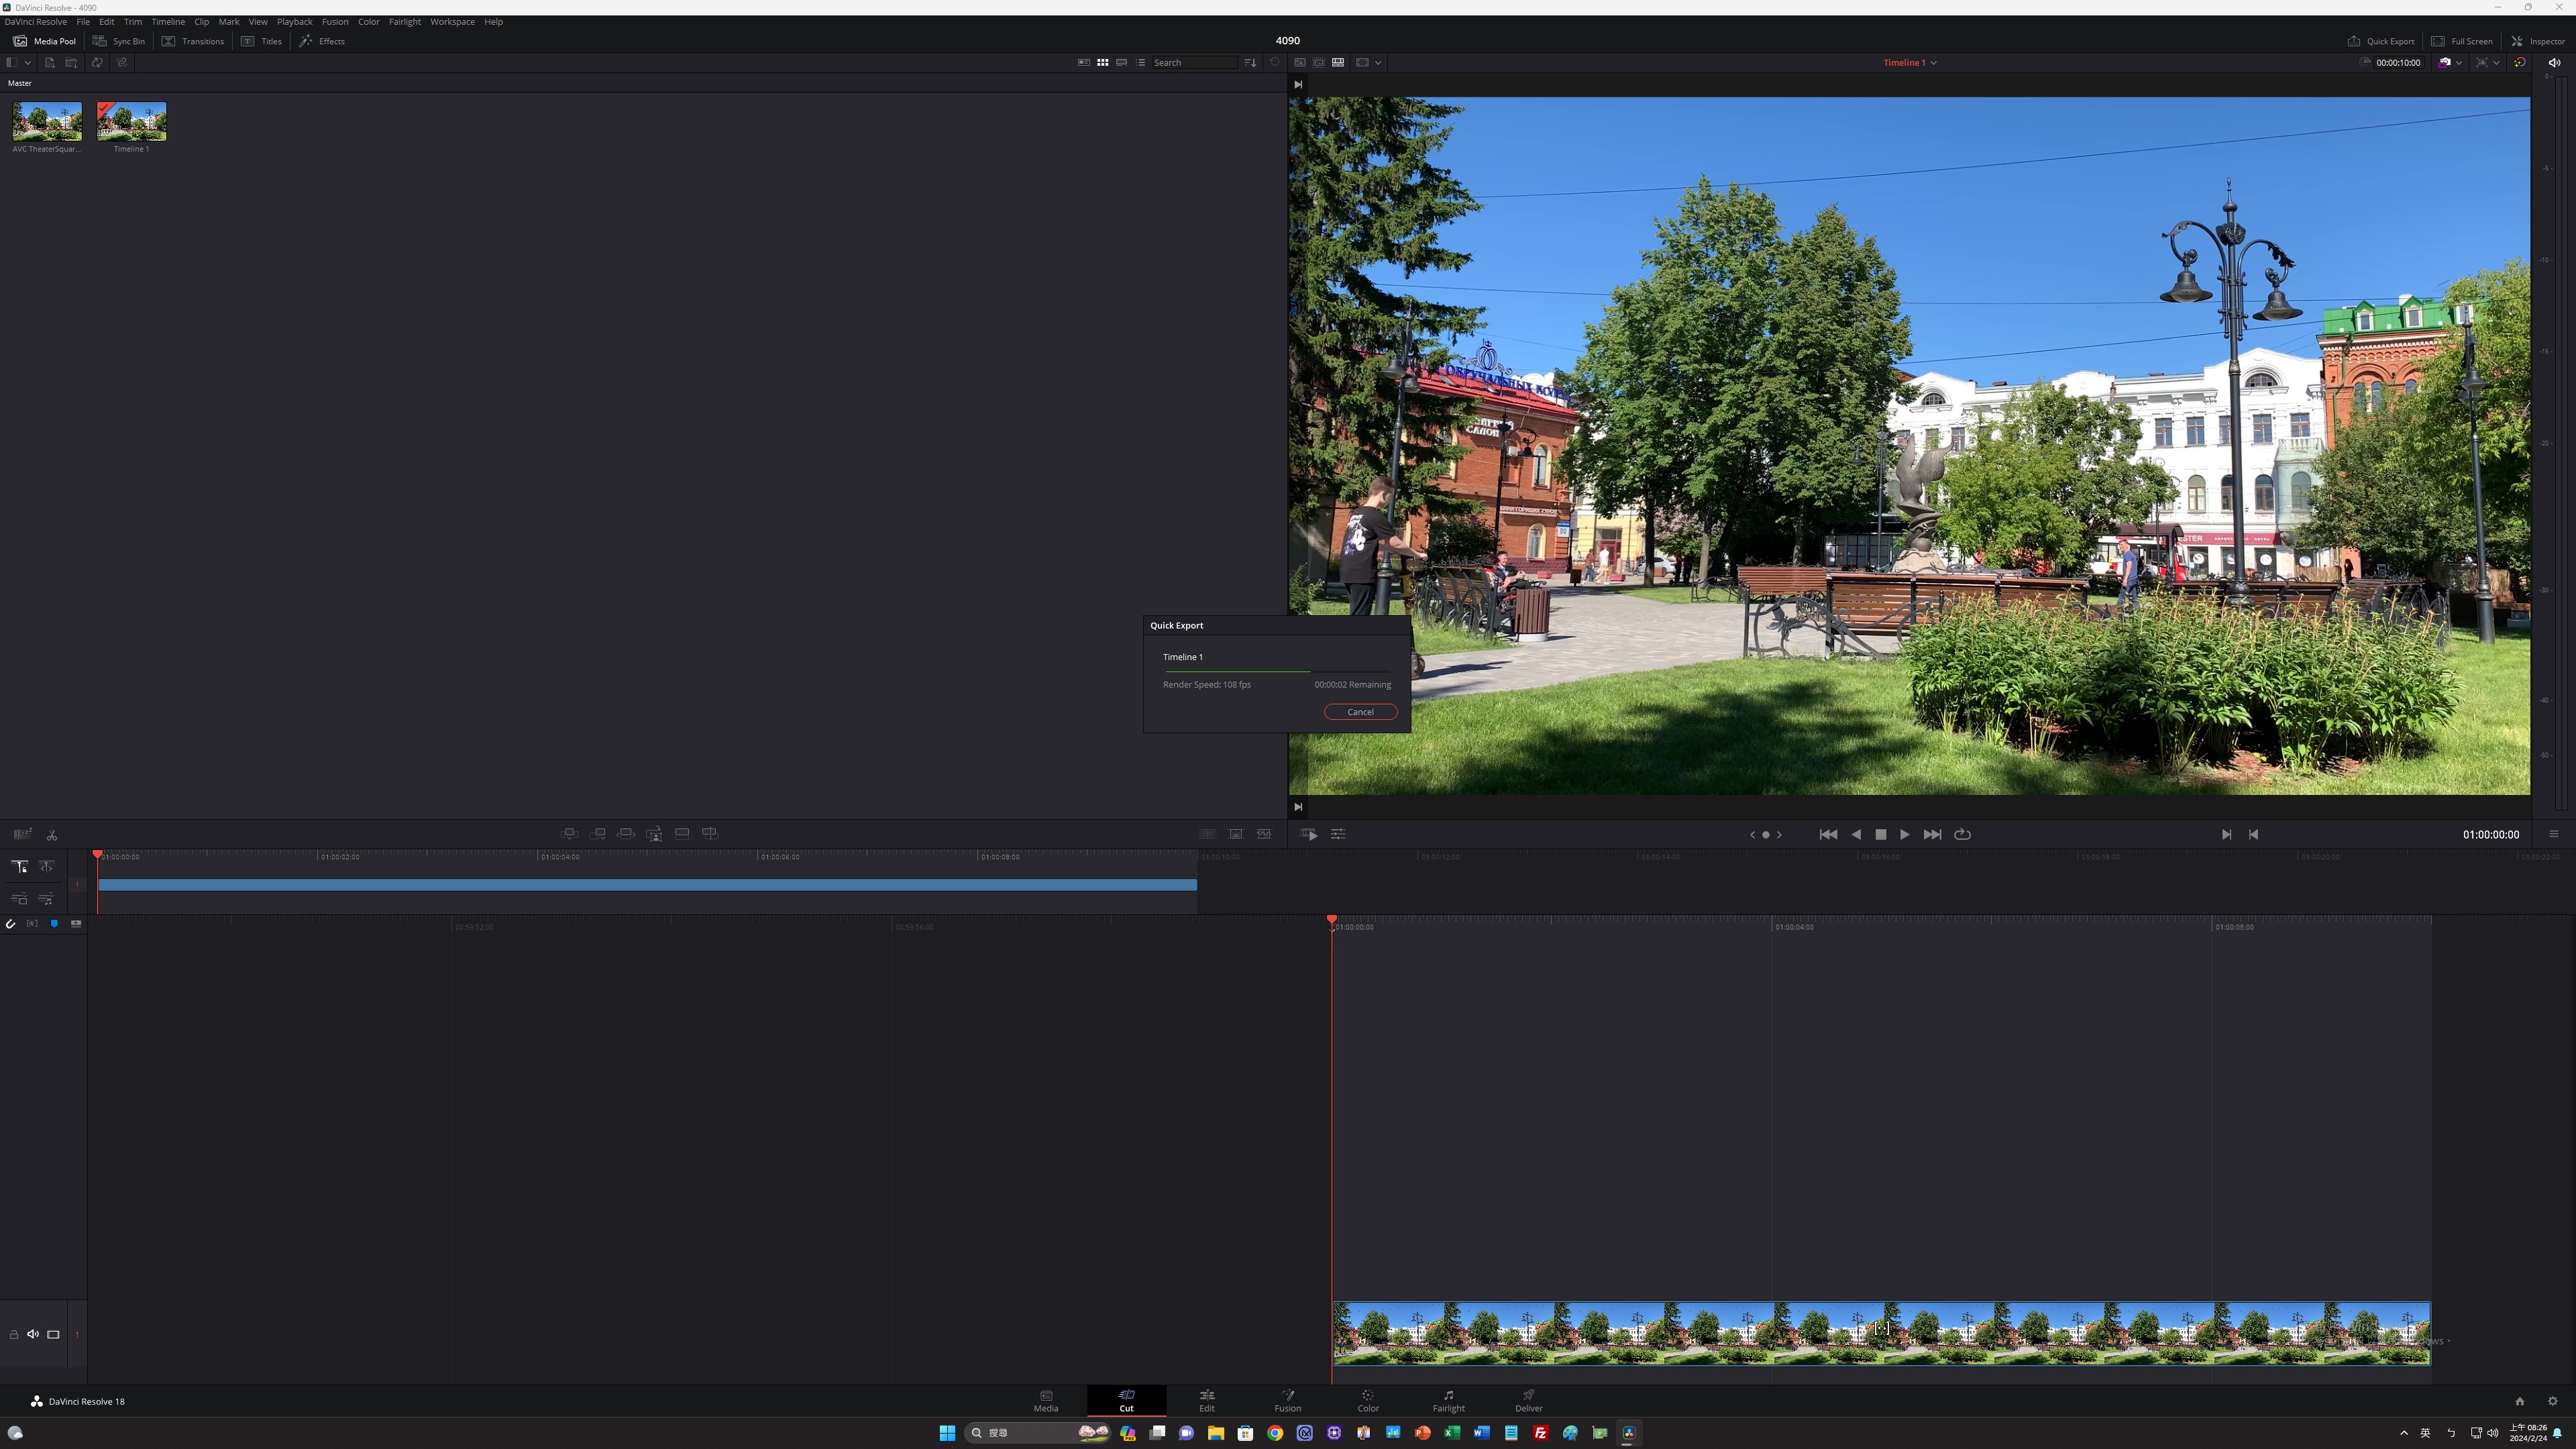Enter Full Screen viewer mode
The image size is (2576, 1449).
tap(2462, 41)
